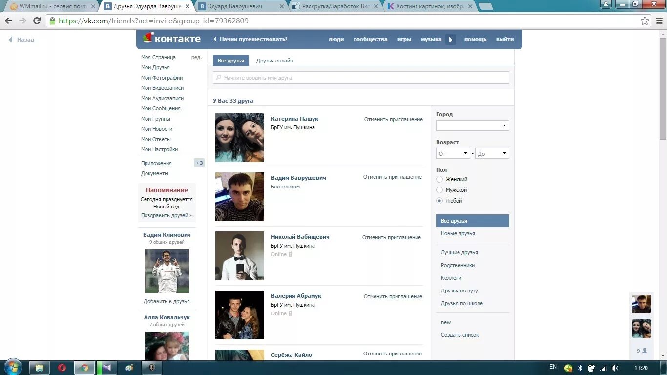Viewport: 667px width, 375px height.
Task: Click the VKontakte logo in header
Action: 171,39
